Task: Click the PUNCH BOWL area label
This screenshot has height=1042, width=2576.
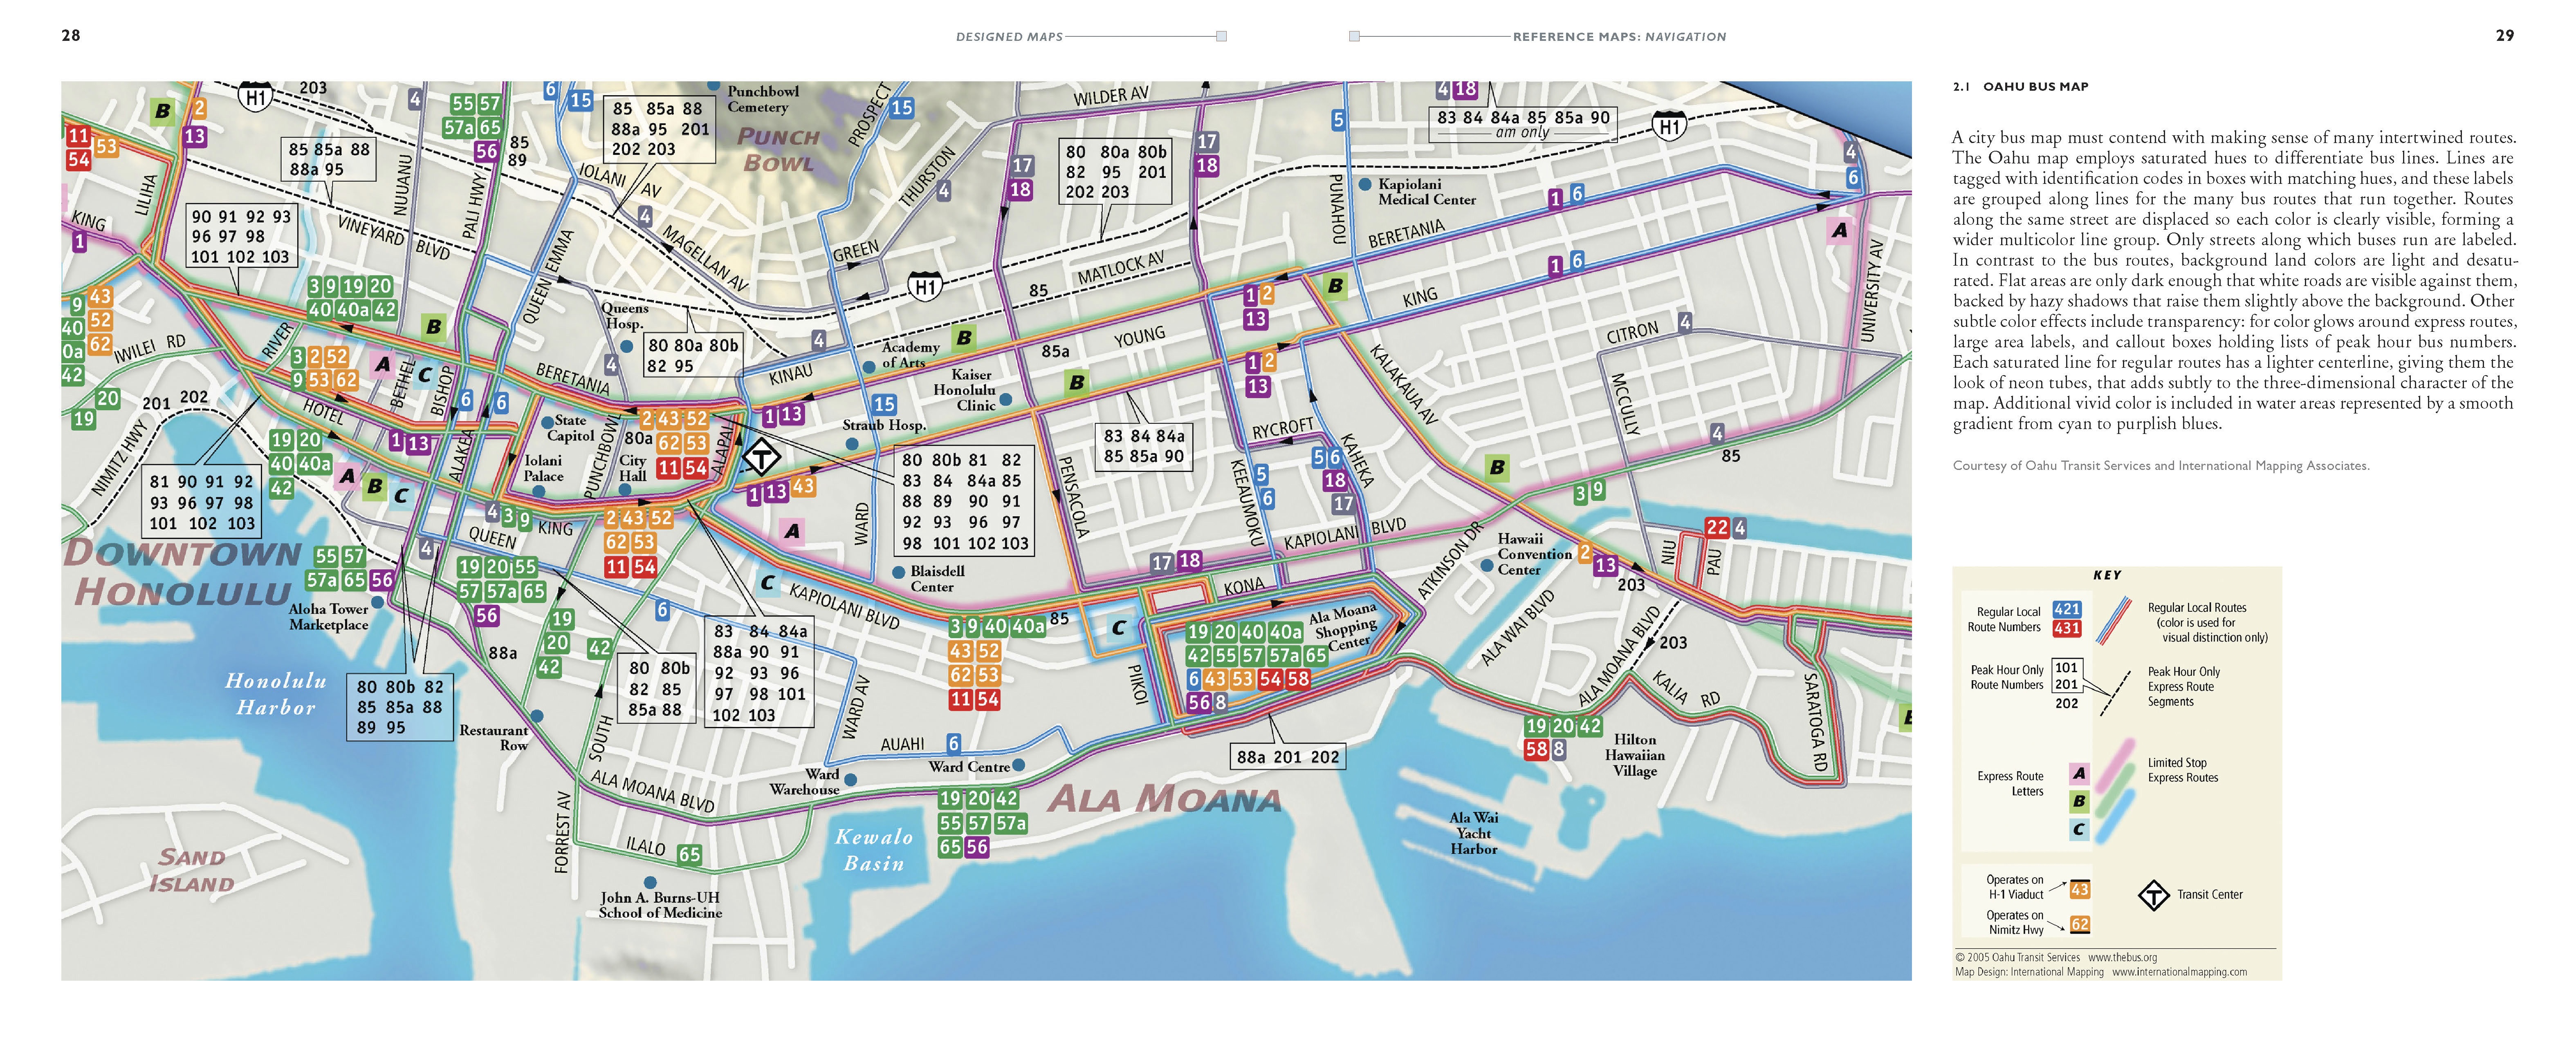Action: pos(779,150)
